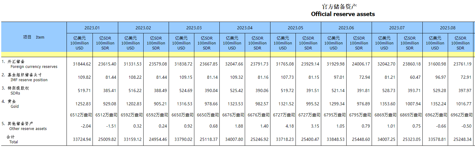Select the Other reserve assets row label
This screenshot has height=147, width=475.
point(28,128)
